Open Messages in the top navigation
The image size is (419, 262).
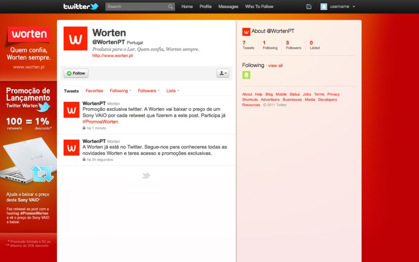point(228,6)
